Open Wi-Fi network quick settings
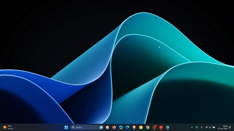The image size is (234, 131). (x=207, y=127)
